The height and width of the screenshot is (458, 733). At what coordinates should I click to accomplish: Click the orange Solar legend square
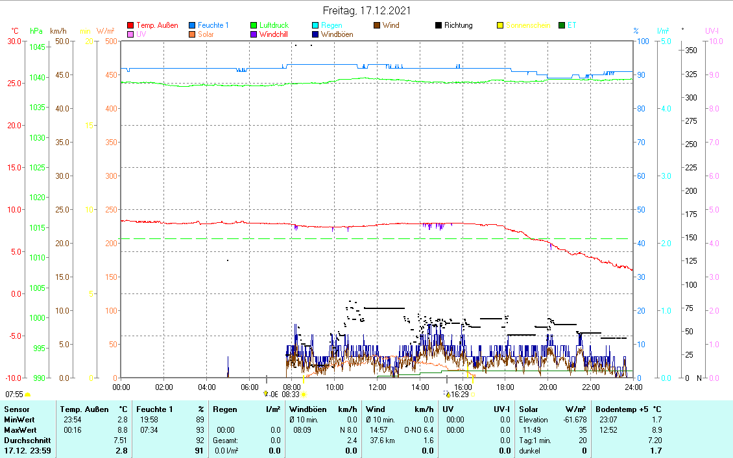click(192, 34)
